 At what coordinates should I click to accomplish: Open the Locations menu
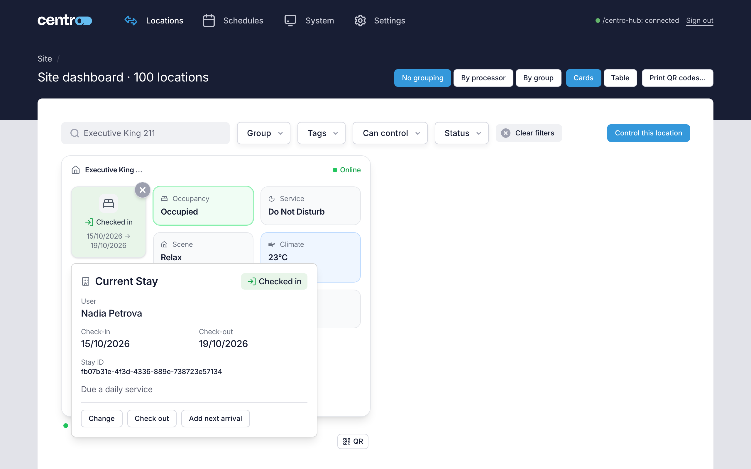[165, 21]
